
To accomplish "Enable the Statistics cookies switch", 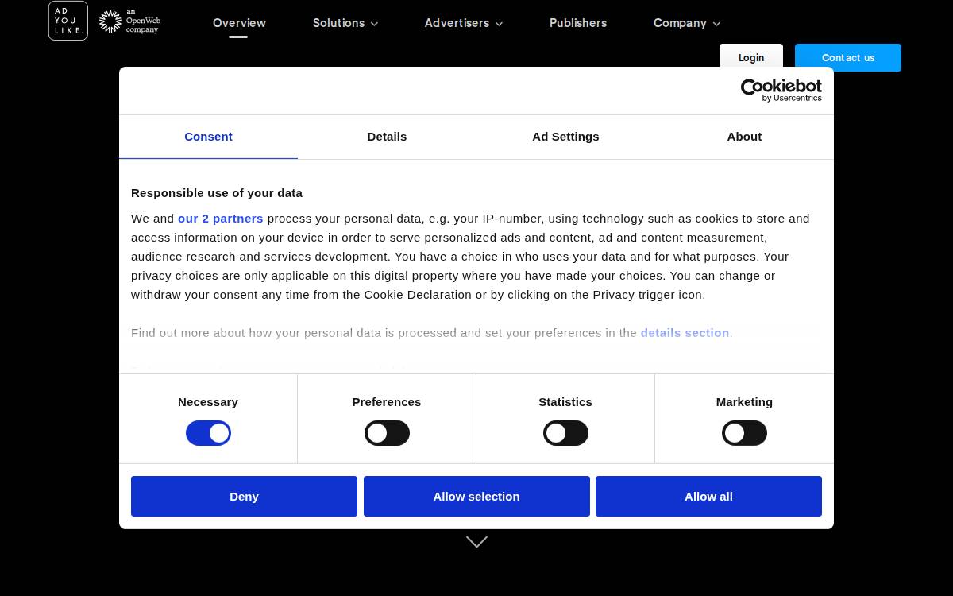I will pos(565,433).
